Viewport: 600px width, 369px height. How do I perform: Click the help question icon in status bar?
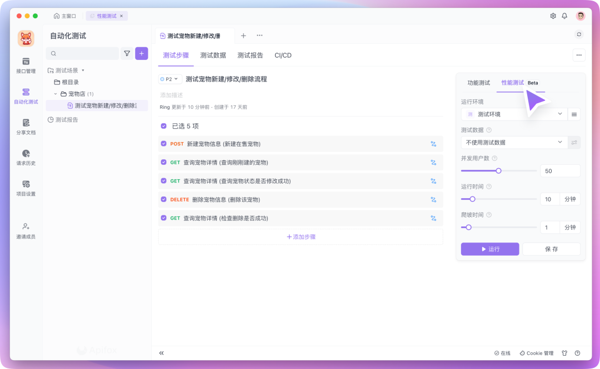tap(577, 353)
